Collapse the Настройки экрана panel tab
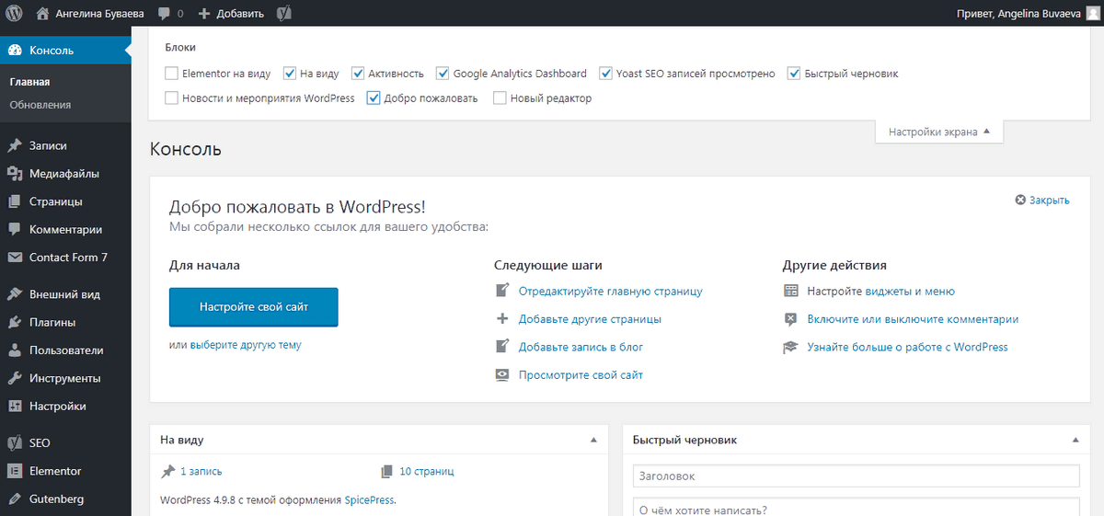This screenshot has height=516, width=1104. pyautogui.click(x=939, y=132)
